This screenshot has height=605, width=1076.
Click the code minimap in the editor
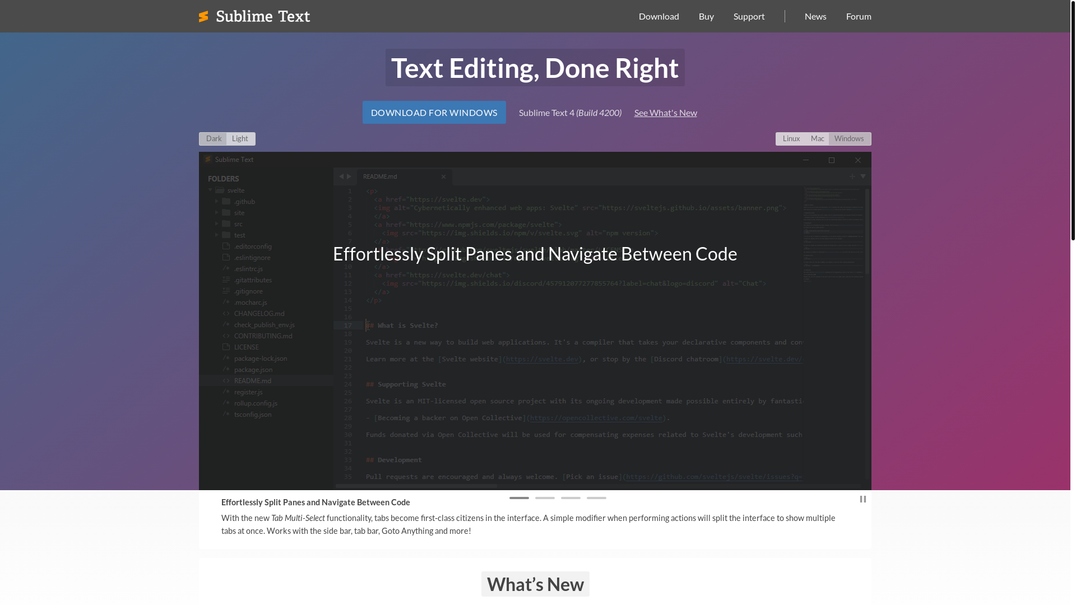[833, 235]
